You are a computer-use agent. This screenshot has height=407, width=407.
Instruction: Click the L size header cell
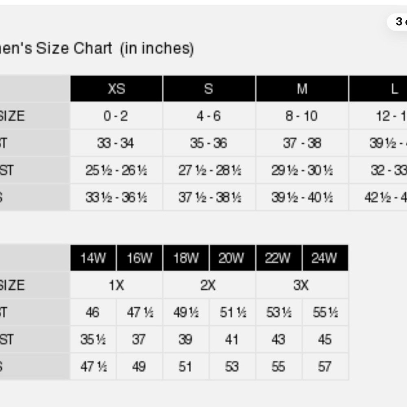pyautogui.click(x=379, y=89)
